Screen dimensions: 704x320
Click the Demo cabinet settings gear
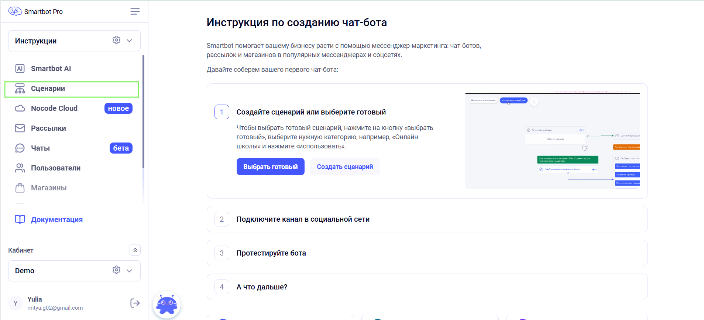(116, 270)
